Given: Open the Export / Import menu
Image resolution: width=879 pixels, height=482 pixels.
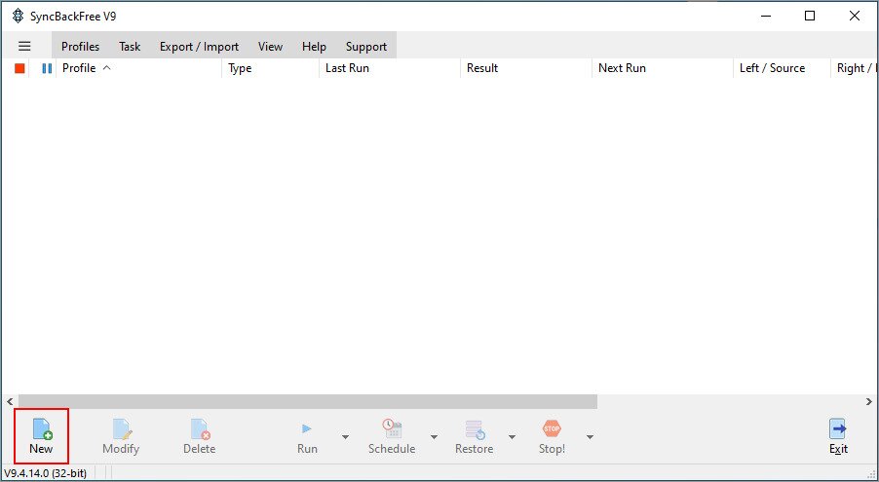Looking at the screenshot, I should pyautogui.click(x=199, y=47).
